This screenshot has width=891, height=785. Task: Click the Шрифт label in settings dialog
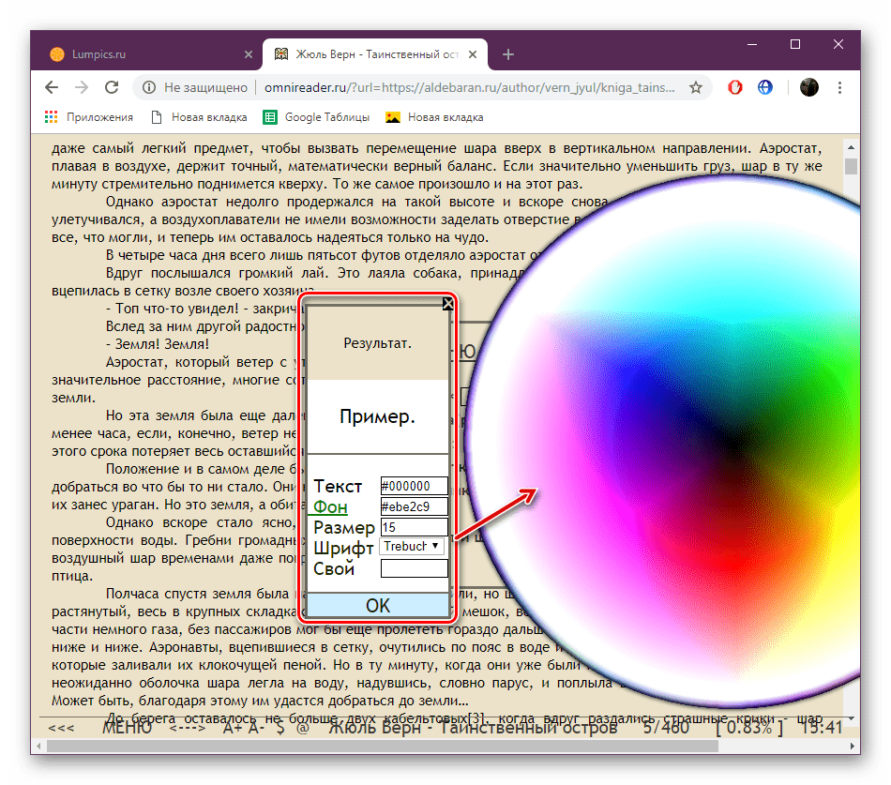[343, 548]
